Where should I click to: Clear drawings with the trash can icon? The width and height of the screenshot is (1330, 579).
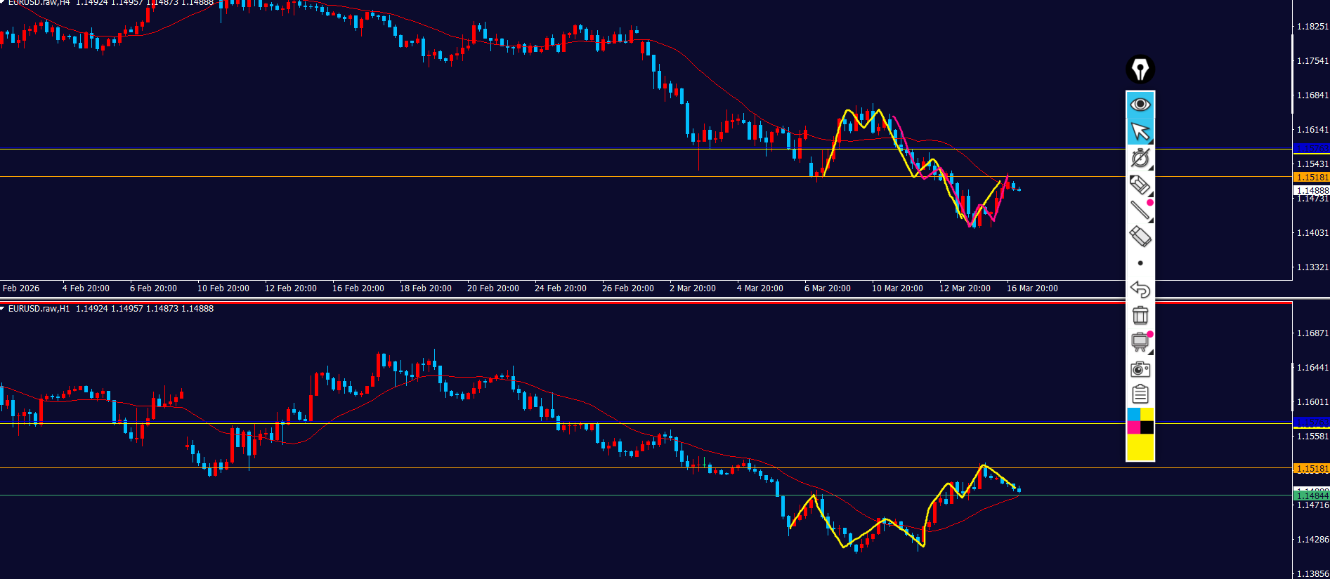pyautogui.click(x=1140, y=316)
